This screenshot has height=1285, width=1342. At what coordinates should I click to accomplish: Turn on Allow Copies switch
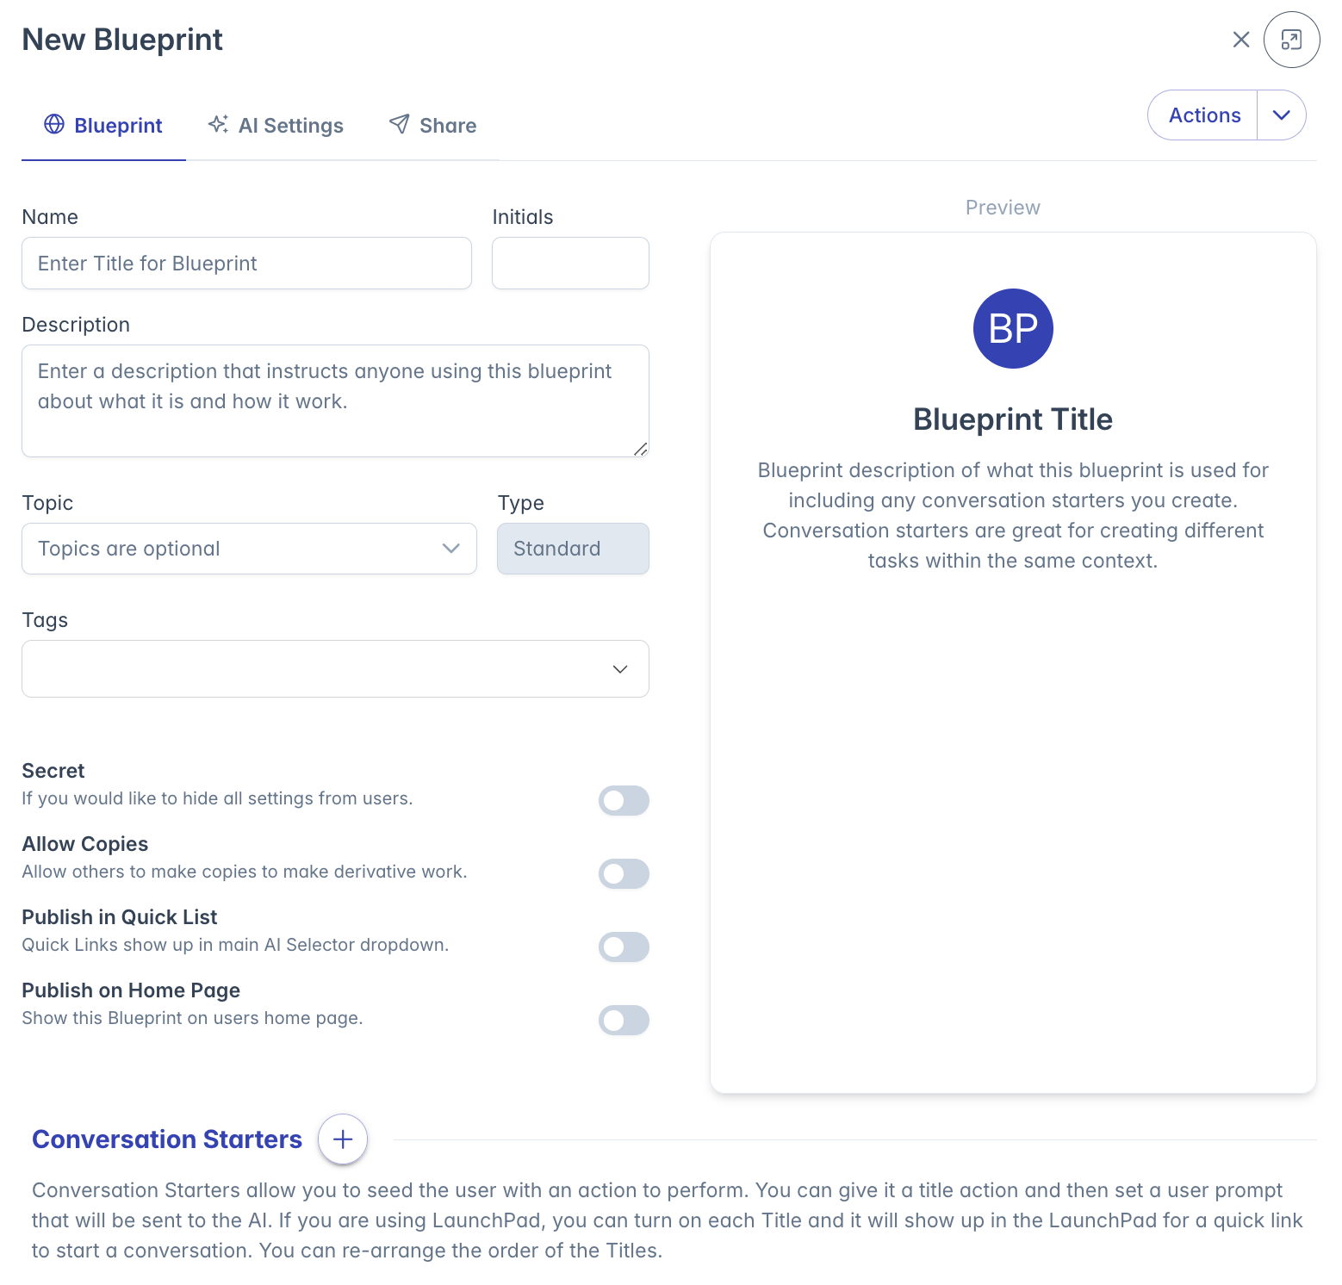[x=624, y=874]
